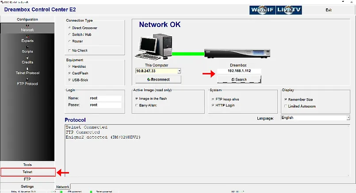The width and height of the screenshot is (356, 193).
Task: Open the Language dropdown
Action: click(348, 118)
